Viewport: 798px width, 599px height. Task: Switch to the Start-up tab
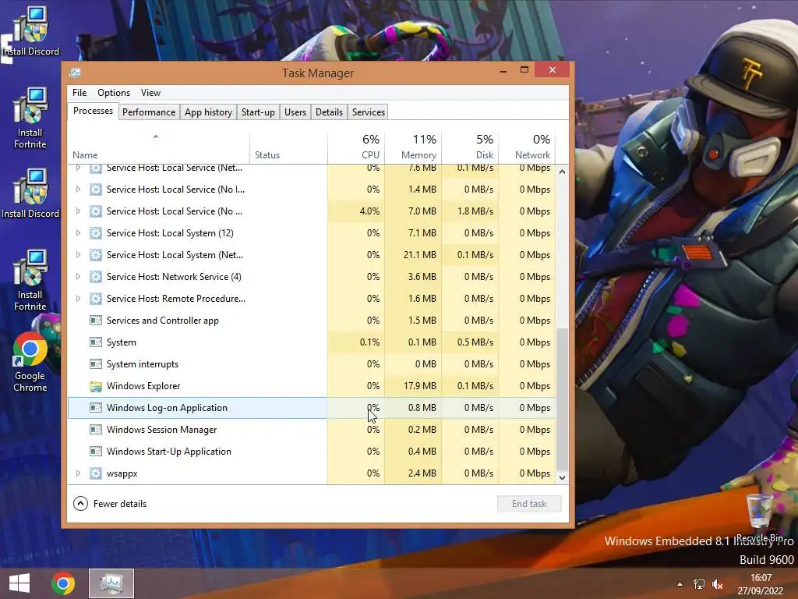click(258, 112)
